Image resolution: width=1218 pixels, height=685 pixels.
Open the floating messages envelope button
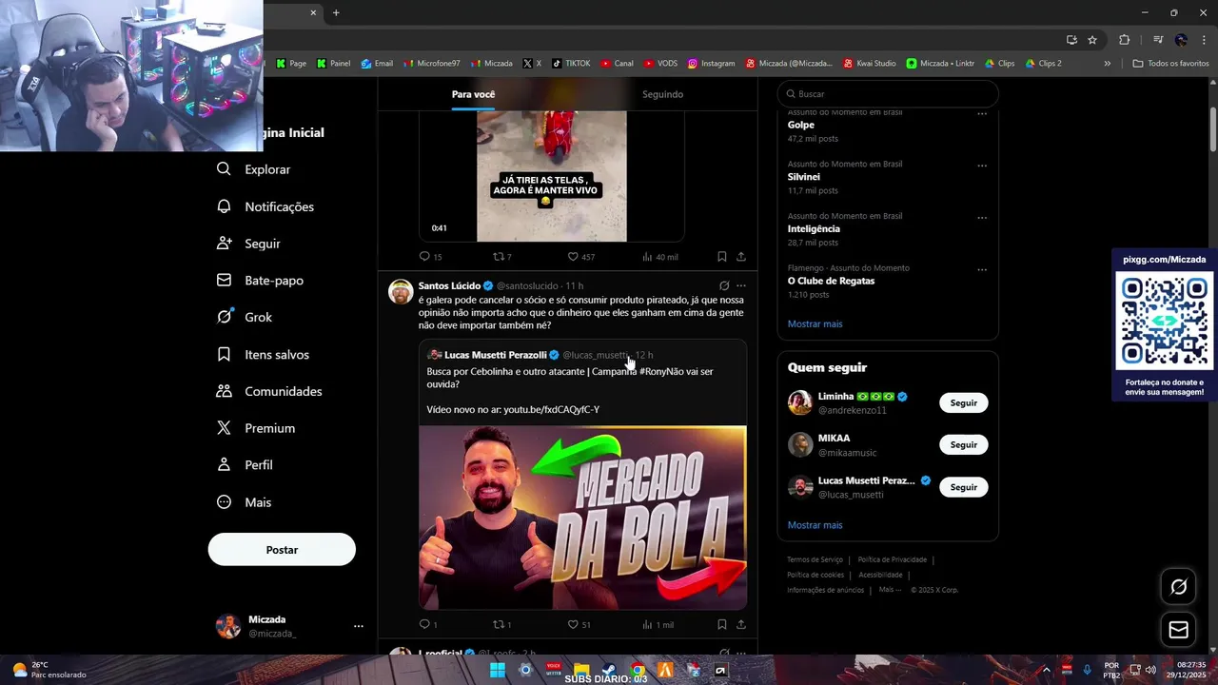[x=1178, y=630]
